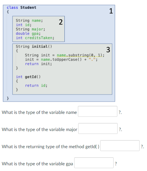Click the 'int getId()' method header

point(28,77)
